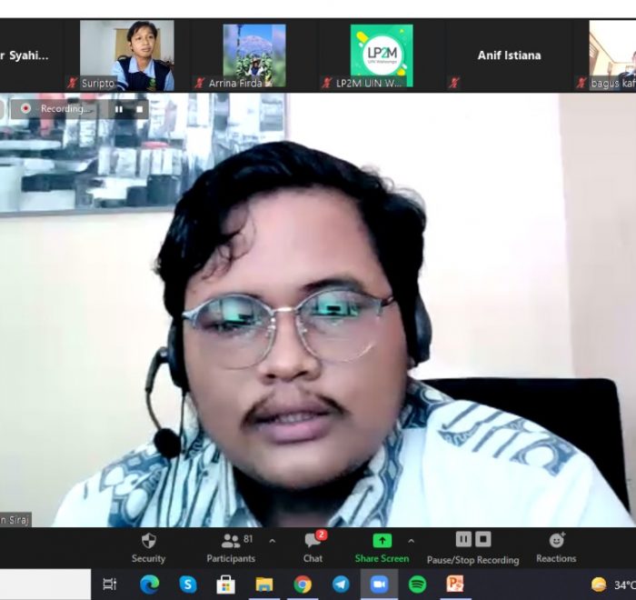Open Windows Task View on the taskbar
The width and height of the screenshot is (636, 600).
click(x=110, y=584)
